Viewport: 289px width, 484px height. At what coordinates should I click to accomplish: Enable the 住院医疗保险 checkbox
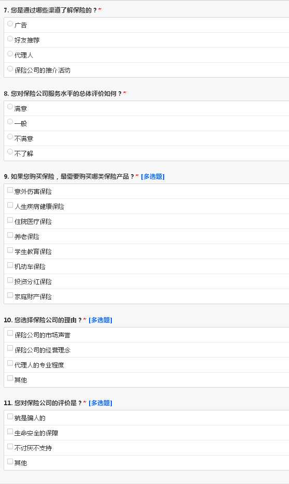click(x=10, y=220)
